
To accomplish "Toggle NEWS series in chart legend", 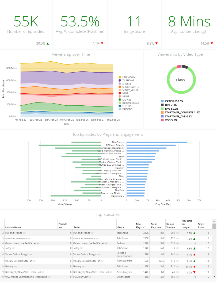I will pyautogui.click(x=124, y=97).
